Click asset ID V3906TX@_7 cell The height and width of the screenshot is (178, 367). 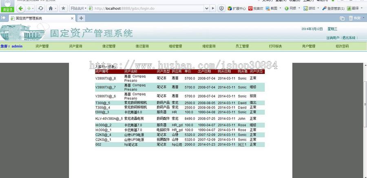pyautogui.click(x=106, y=87)
